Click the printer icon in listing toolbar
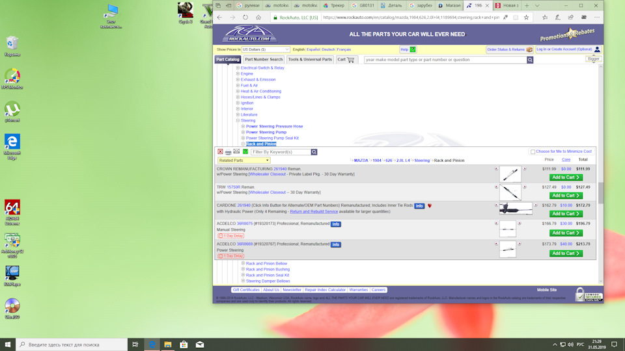This screenshot has width=625, height=351. point(228,151)
